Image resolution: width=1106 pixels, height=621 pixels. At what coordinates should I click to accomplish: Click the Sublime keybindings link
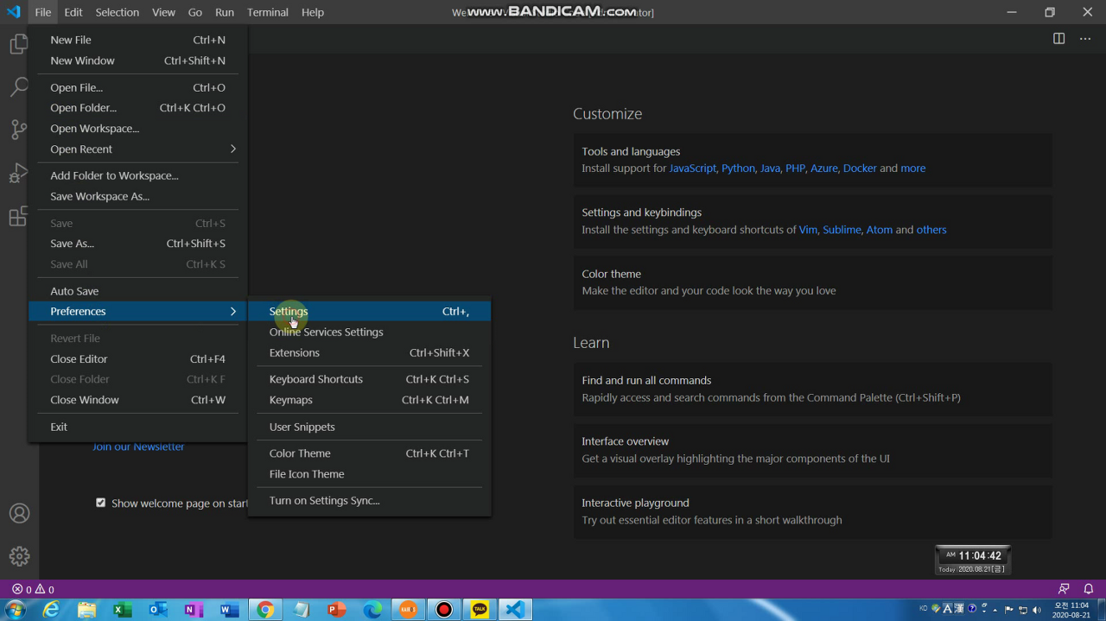(842, 230)
